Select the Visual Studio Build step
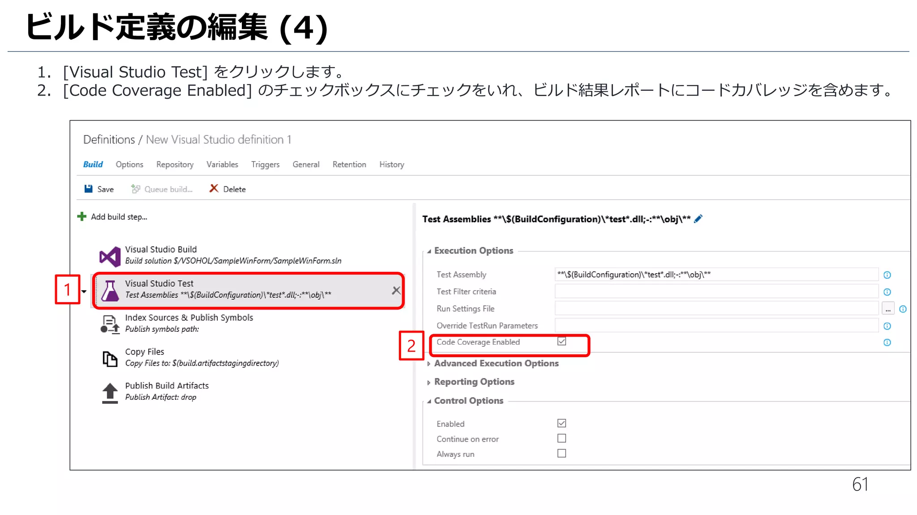This screenshot has width=917, height=515. (x=249, y=256)
